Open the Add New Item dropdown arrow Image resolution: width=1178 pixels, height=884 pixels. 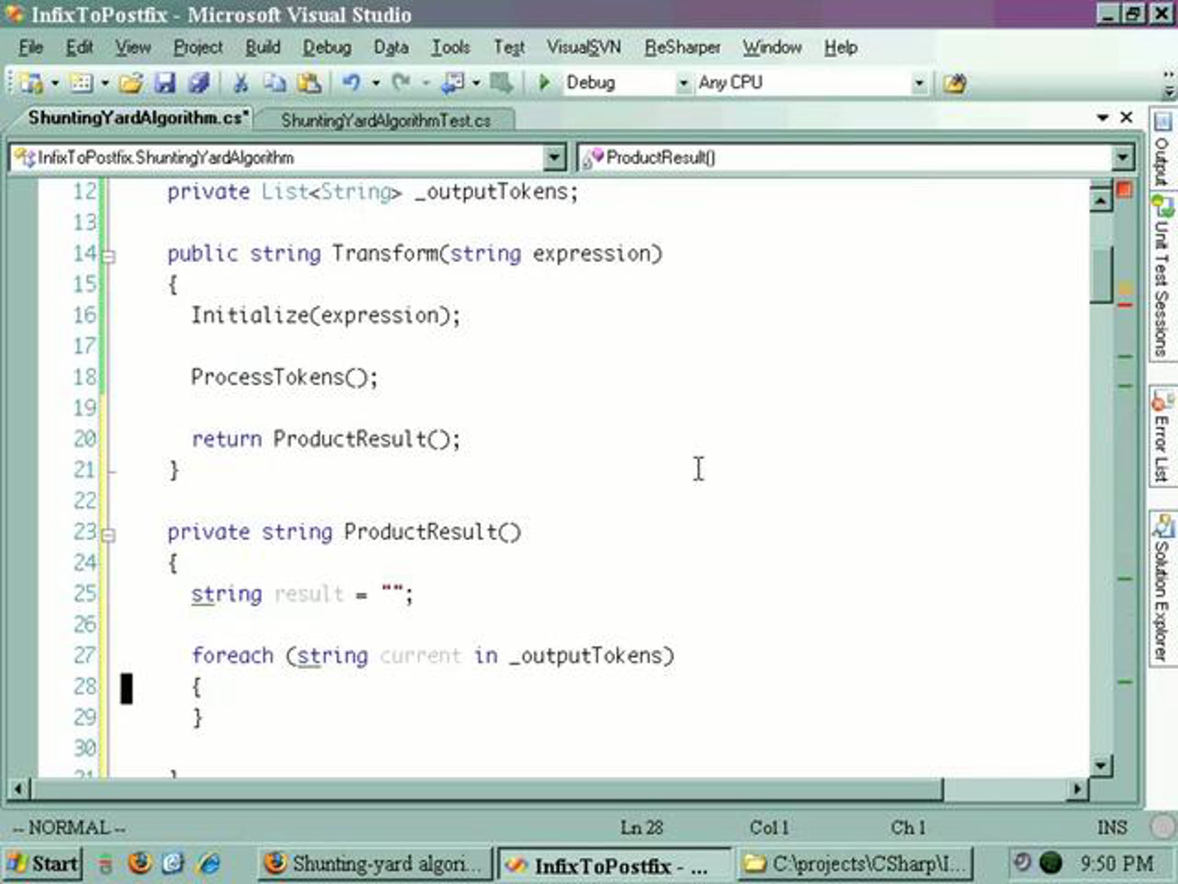[x=105, y=83]
